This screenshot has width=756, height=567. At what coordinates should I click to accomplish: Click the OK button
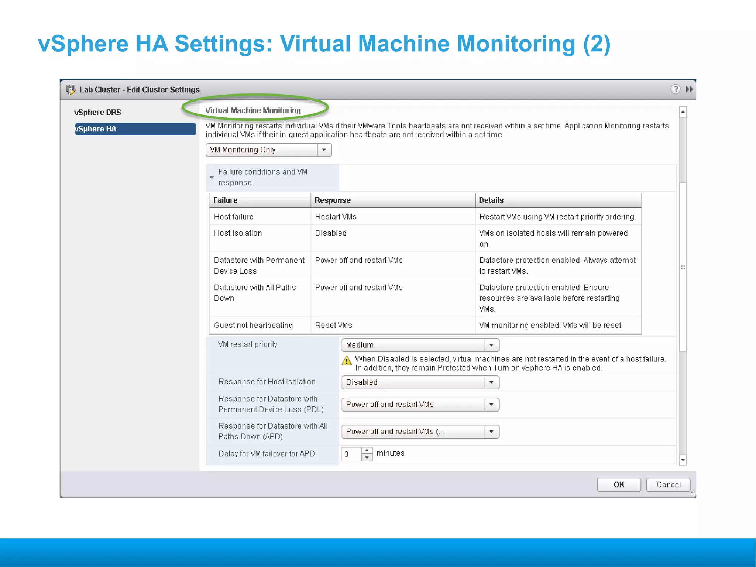pyautogui.click(x=619, y=485)
